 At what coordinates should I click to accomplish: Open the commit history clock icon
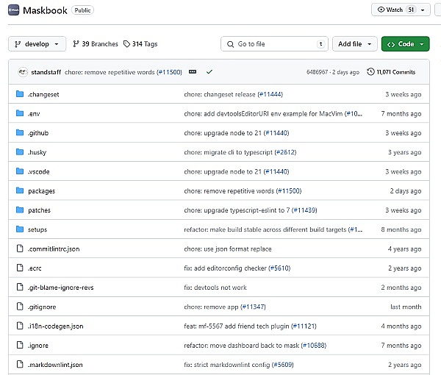(x=370, y=72)
